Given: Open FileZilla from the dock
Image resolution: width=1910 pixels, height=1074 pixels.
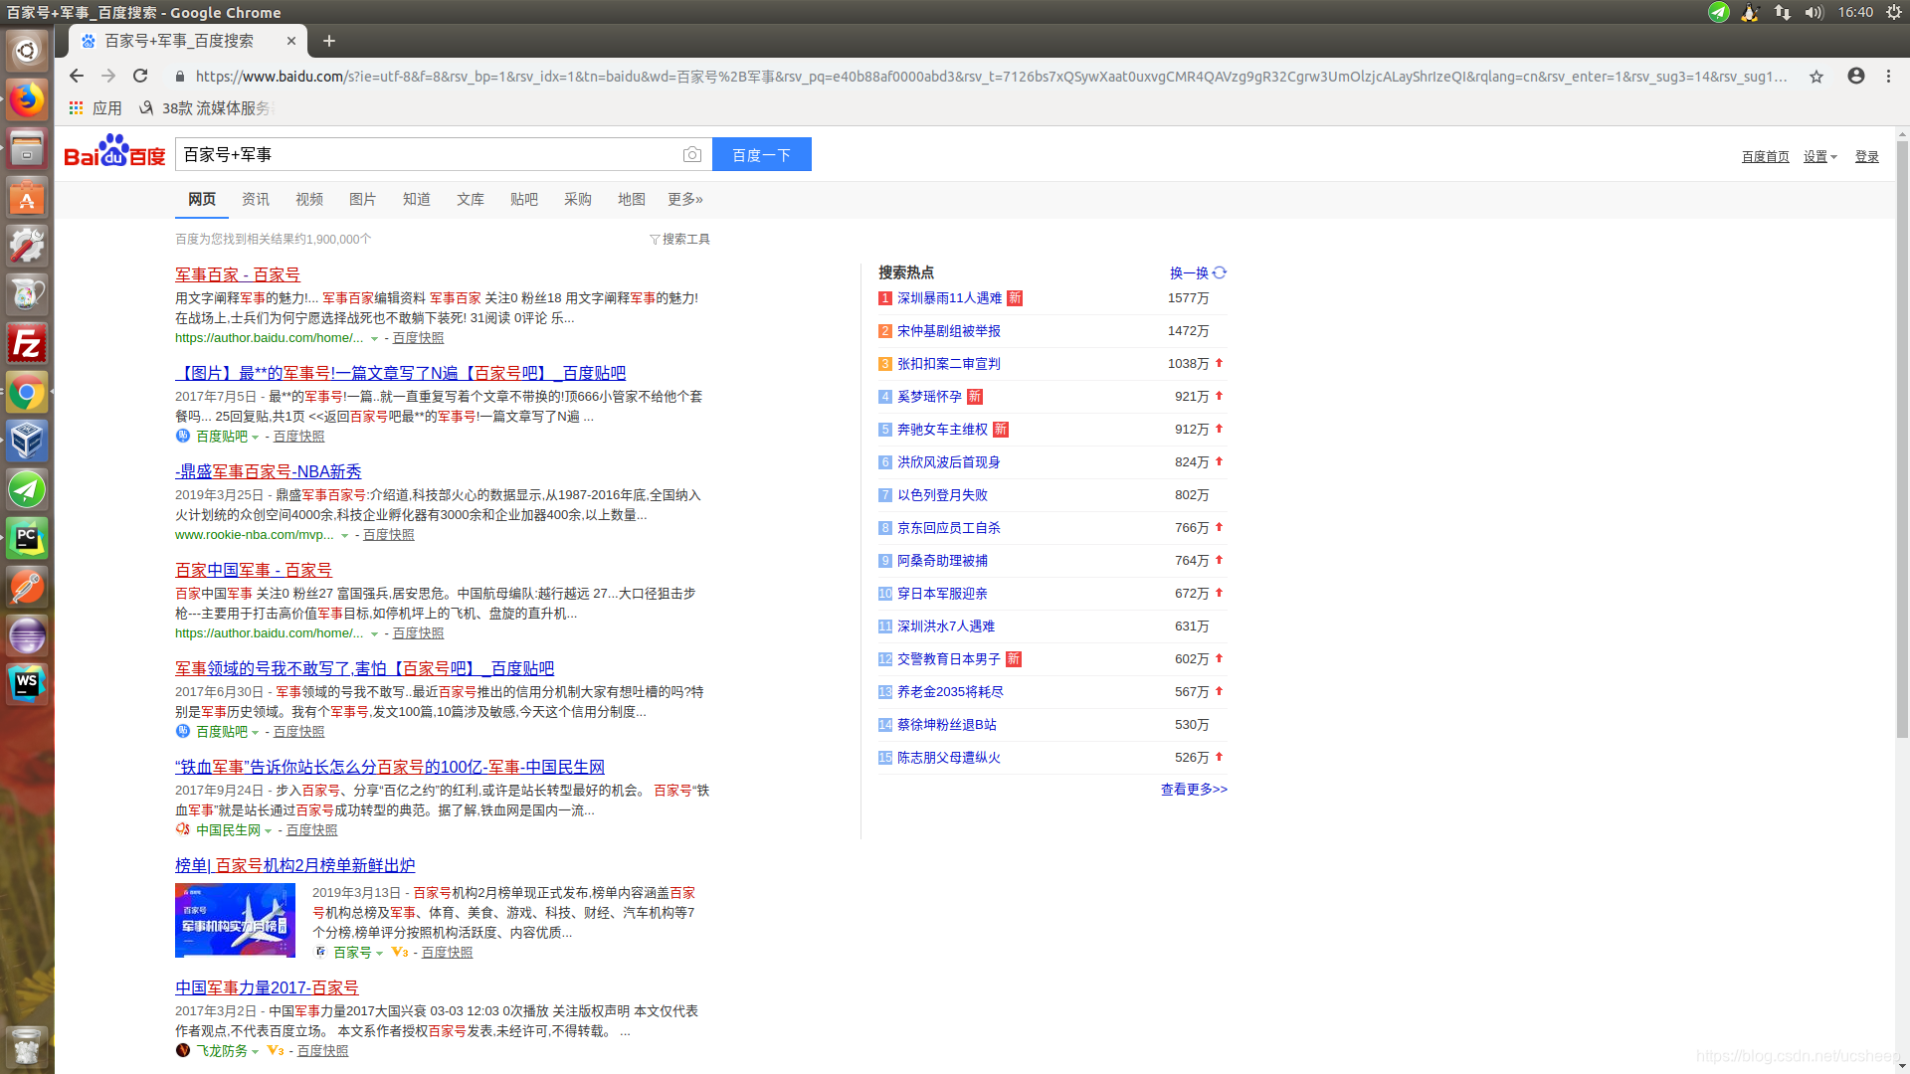Looking at the screenshot, I should (27, 343).
